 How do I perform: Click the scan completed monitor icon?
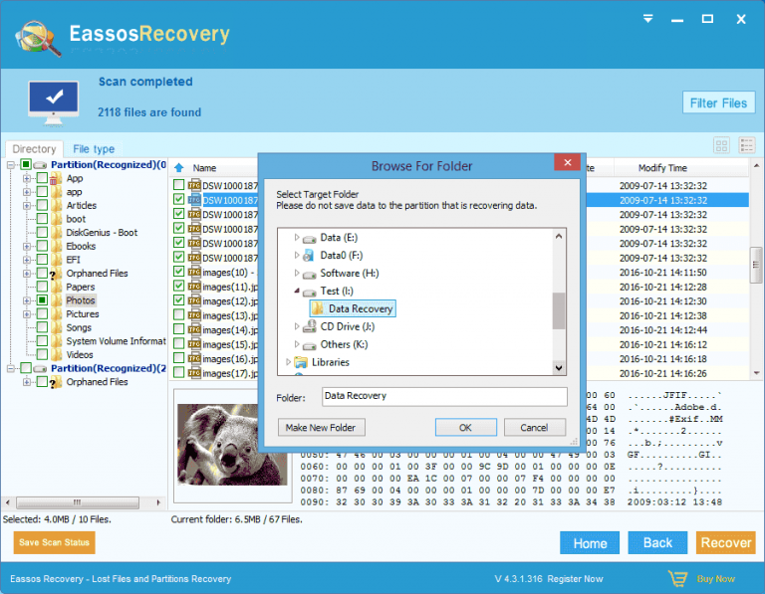click(x=54, y=102)
